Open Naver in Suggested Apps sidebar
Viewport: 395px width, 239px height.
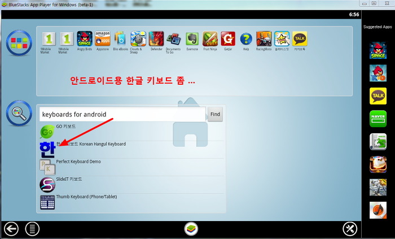(x=378, y=119)
